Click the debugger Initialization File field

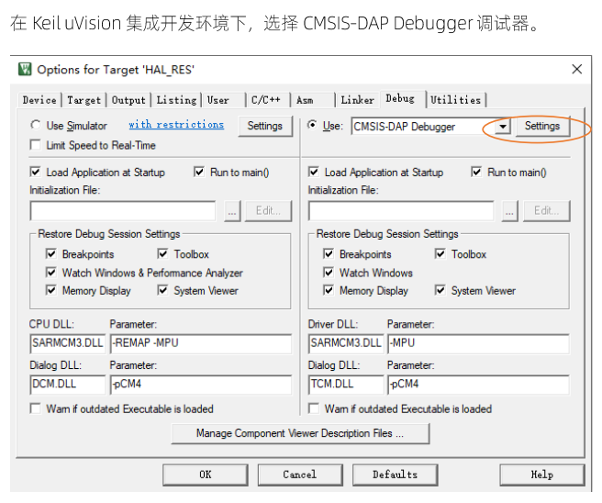tap(401, 211)
